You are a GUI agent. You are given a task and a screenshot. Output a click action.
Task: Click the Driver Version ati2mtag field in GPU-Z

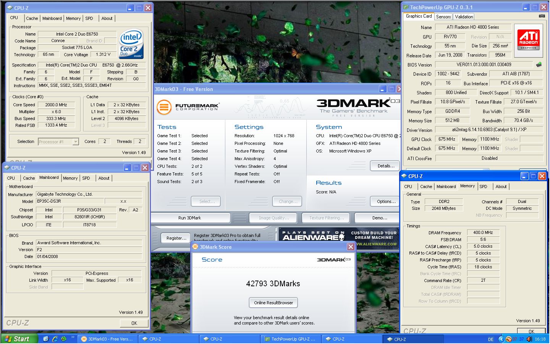tap(489, 130)
